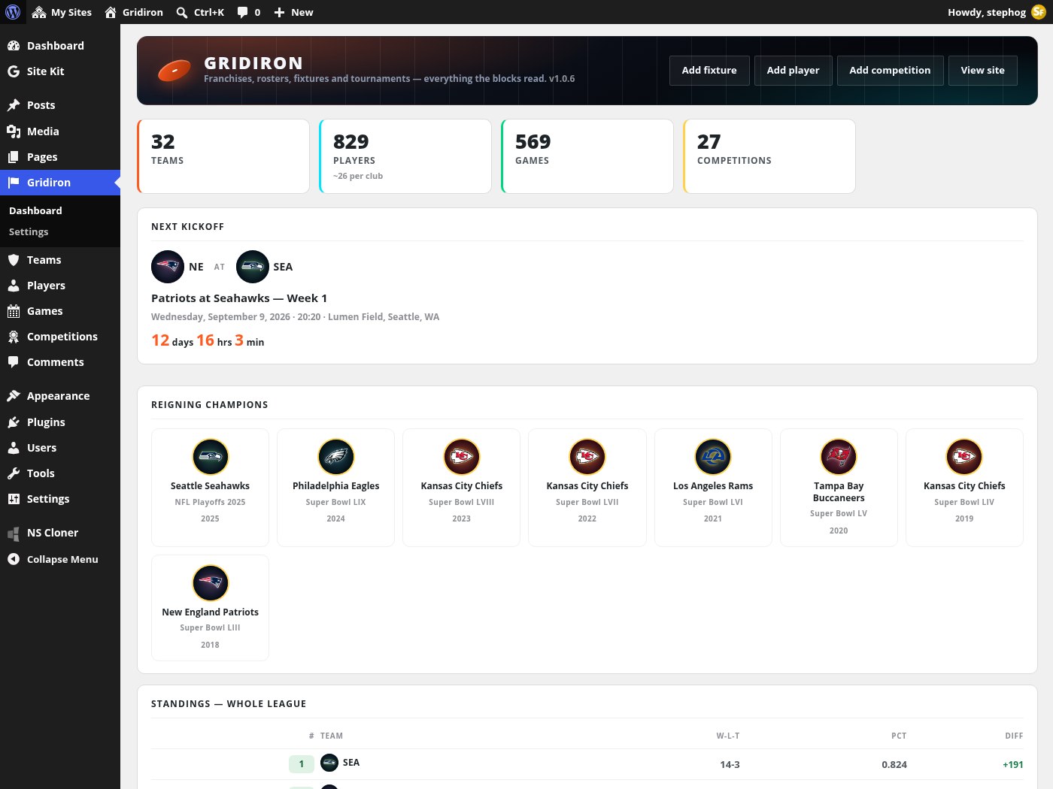Open Competitions award icon in sidebar
The image size is (1053, 789).
pos(14,337)
